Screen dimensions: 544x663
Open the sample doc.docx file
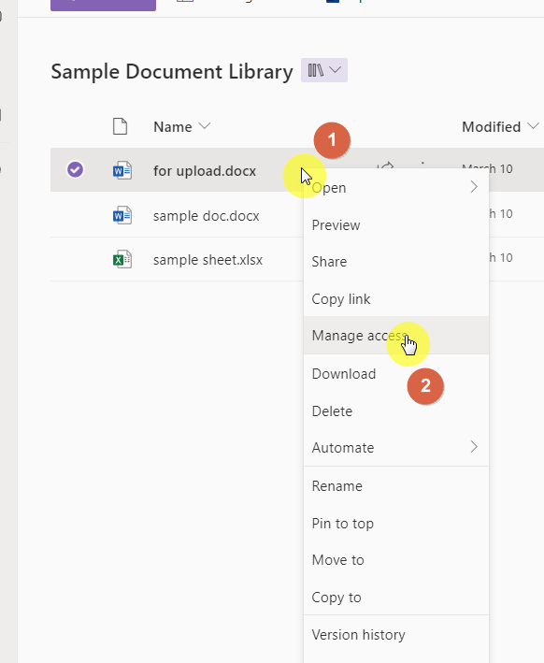click(x=207, y=216)
